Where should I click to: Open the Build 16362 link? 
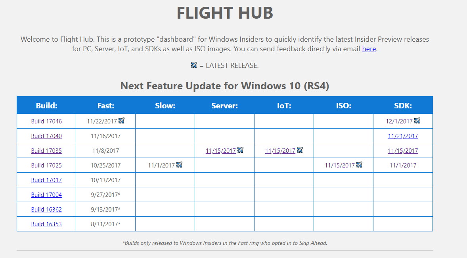(46, 210)
